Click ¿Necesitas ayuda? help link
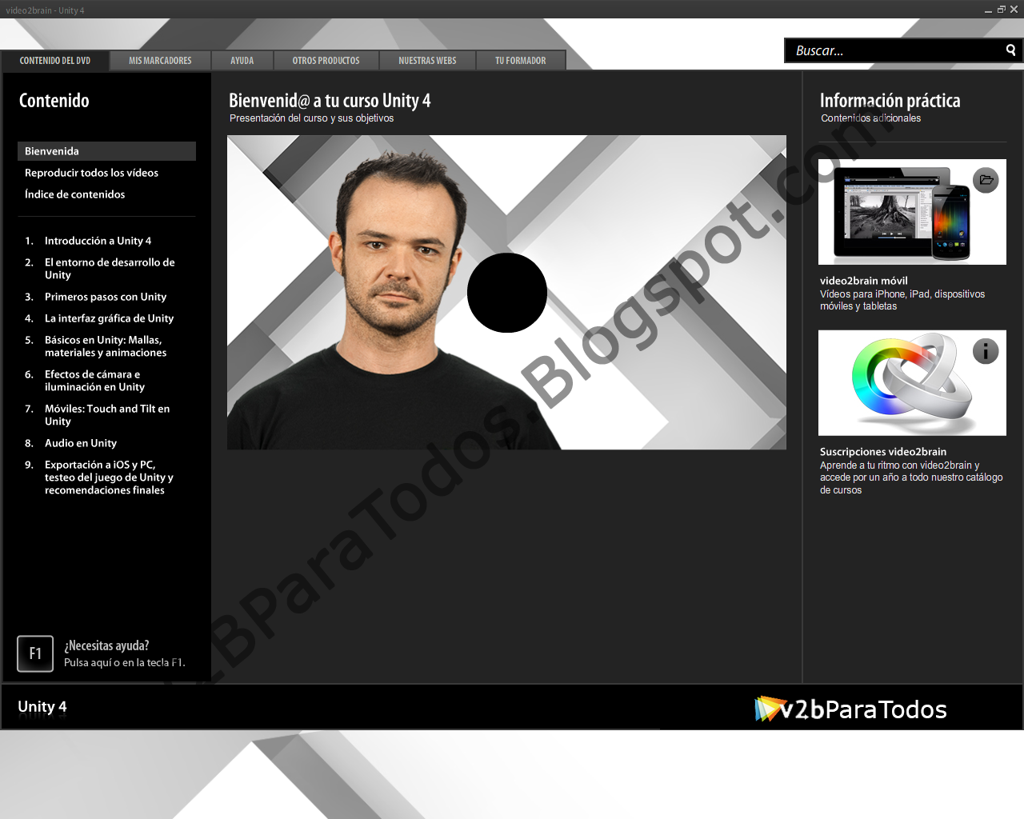The width and height of the screenshot is (1024, 819). [106, 645]
